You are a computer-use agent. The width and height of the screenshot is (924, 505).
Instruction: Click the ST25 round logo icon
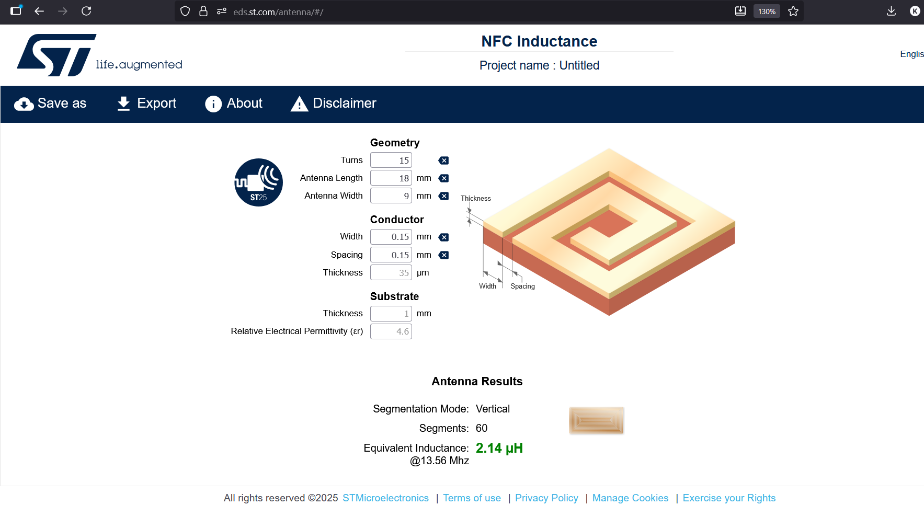click(258, 182)
